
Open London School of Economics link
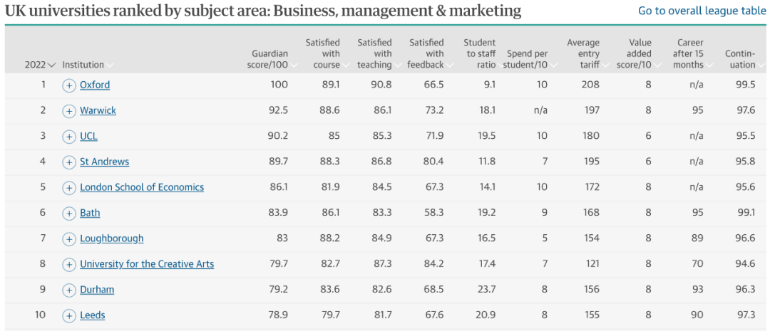141,187
